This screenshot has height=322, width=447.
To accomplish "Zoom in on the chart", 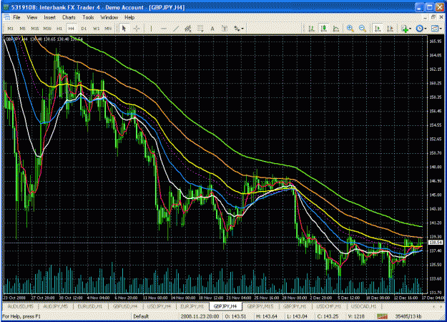I will pyautogui.click(x=350, y=29).
